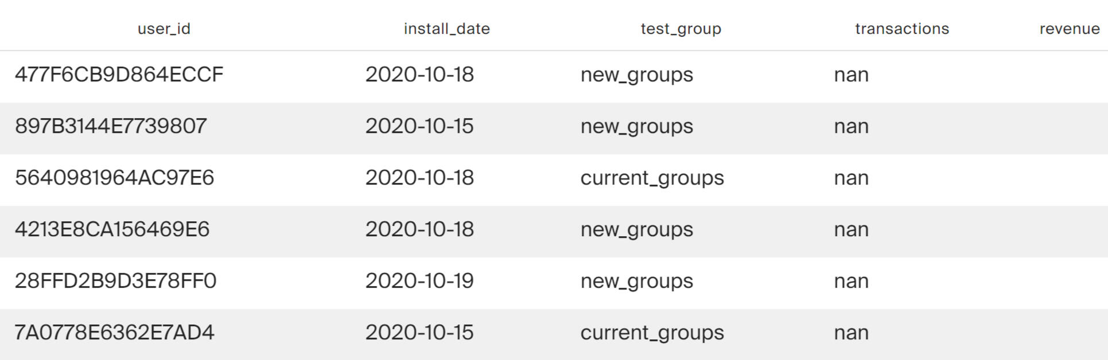Click user ID 897B3144E7739807 cell

pos(111,126)
